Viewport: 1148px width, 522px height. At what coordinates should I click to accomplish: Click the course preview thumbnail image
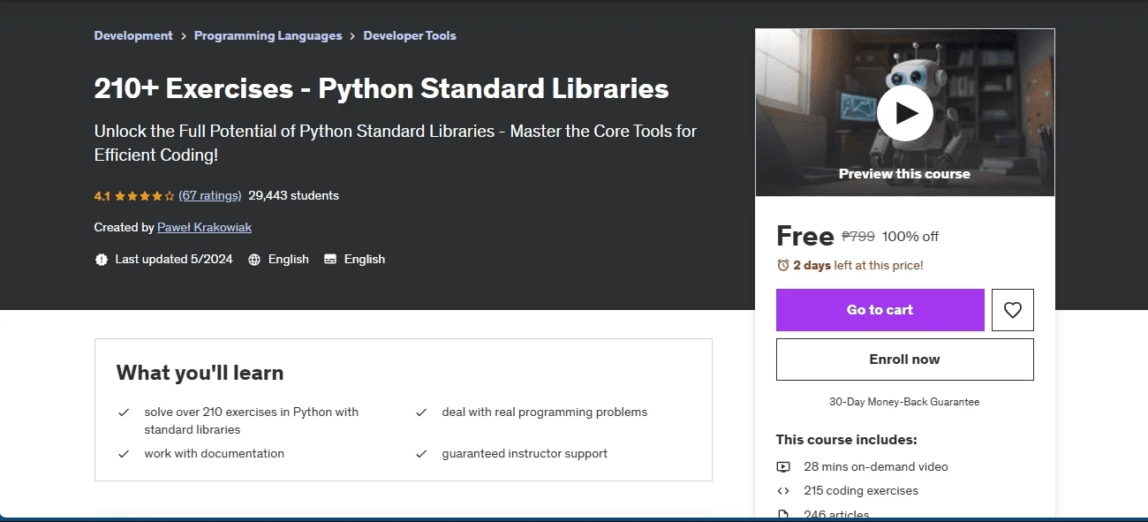click(x=904, y=113)
